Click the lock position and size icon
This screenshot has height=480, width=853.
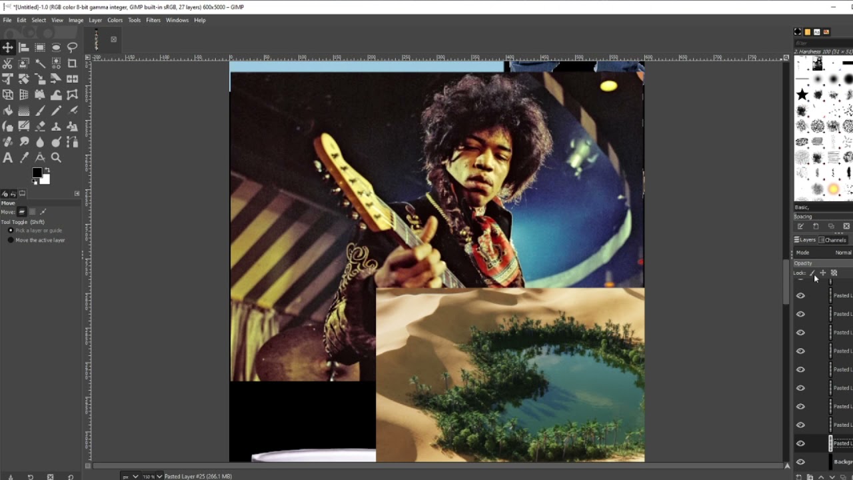coord(823,273)
